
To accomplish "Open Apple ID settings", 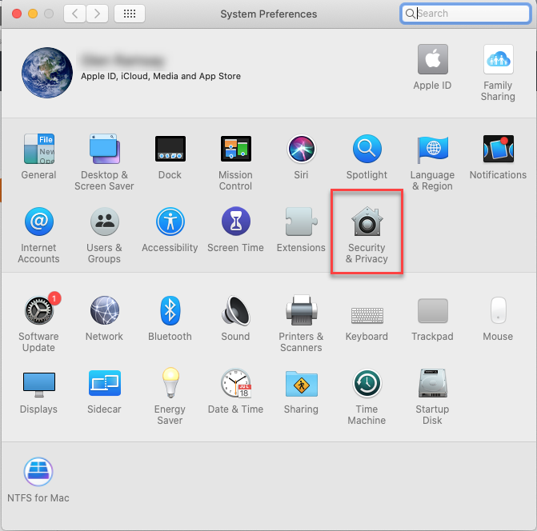I will 432,67.
